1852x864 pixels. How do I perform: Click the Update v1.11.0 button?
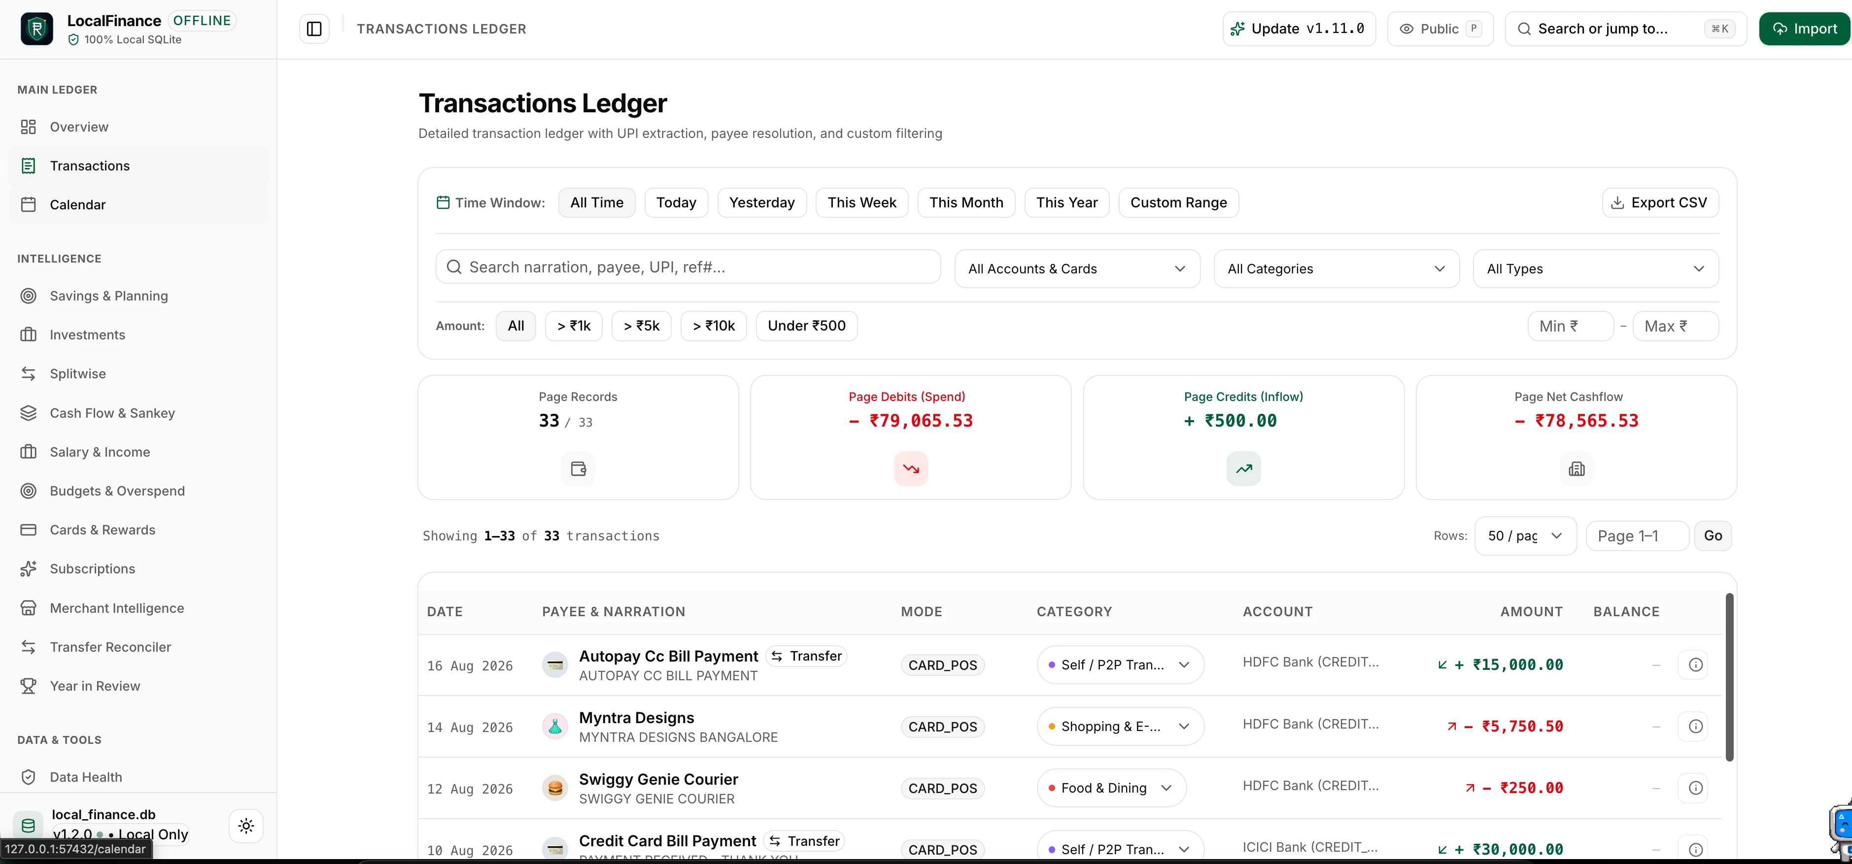click(x=1299, y=29)
